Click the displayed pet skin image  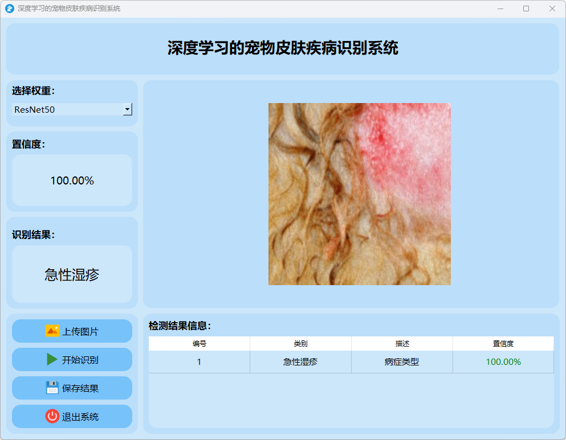(360, 194)
